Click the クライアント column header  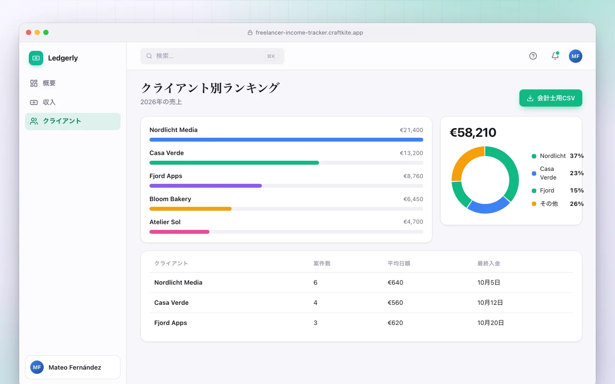[171, 264]
